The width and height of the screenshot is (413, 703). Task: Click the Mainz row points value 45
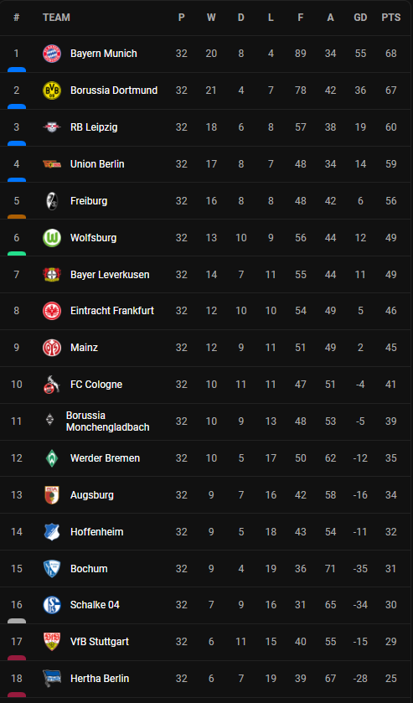pyautogui.click(x=391, y=348)
